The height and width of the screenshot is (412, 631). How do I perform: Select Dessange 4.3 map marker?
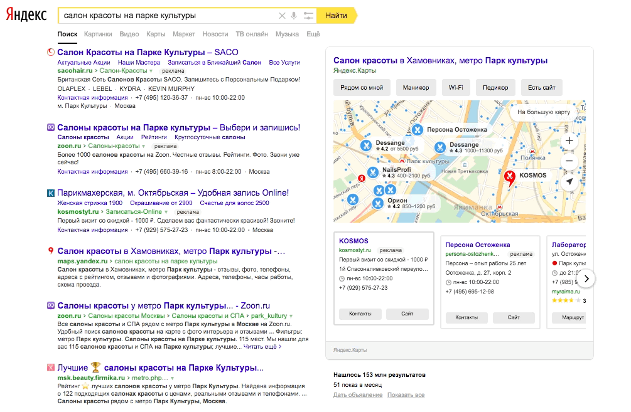440,147
